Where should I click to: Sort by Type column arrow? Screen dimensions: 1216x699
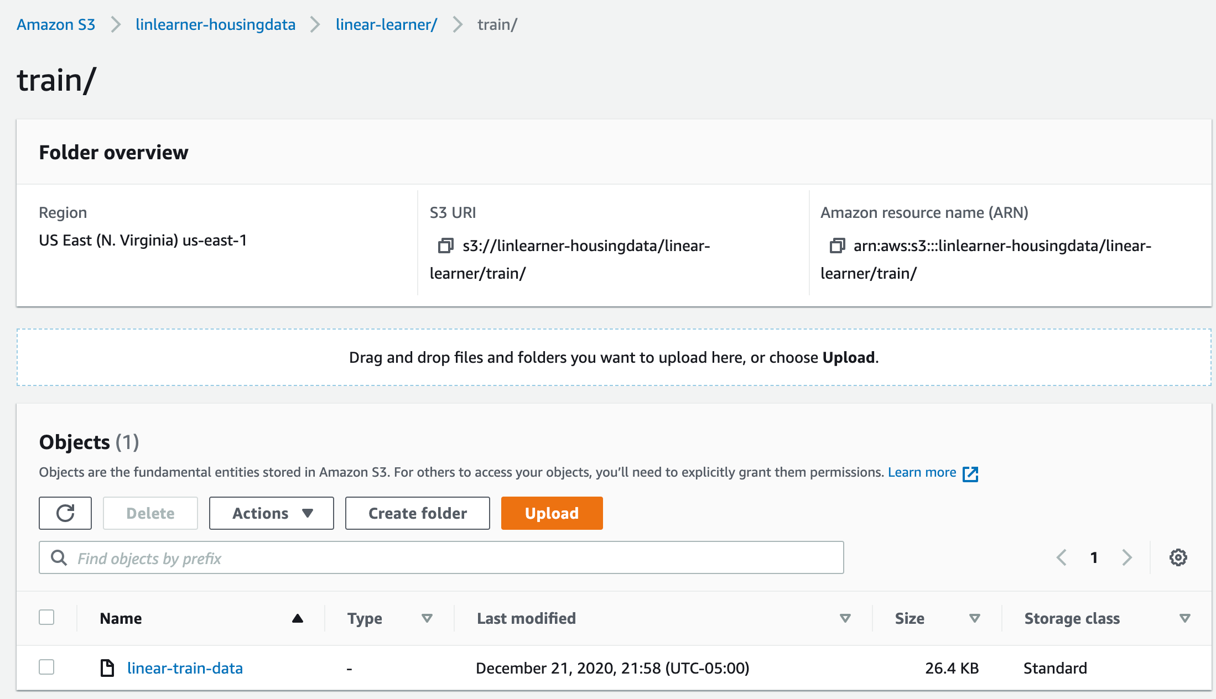click(x=427, y=618)
